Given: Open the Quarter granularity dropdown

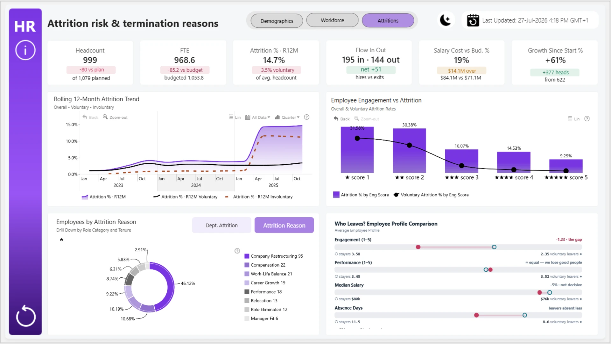Looking at the screenshot, I should [287, 117].
